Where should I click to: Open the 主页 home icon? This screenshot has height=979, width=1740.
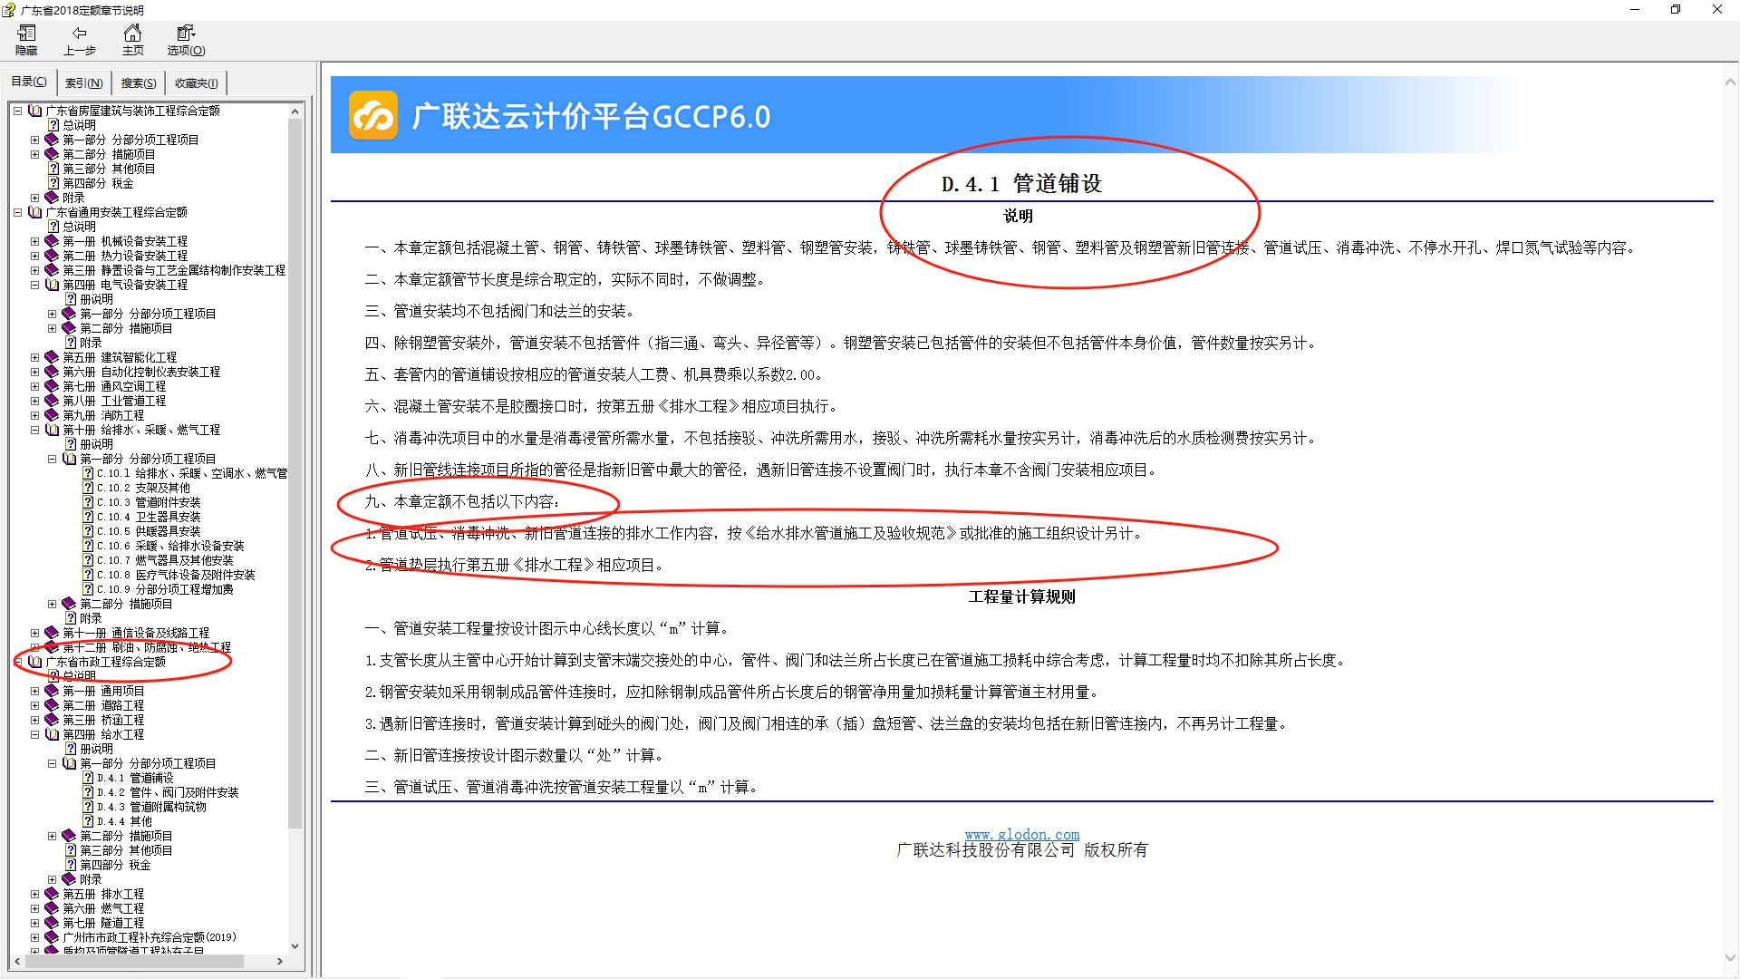click(132, 34)
